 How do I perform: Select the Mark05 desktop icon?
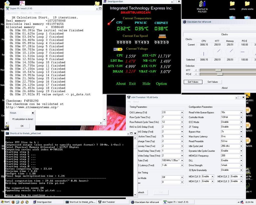248,127
